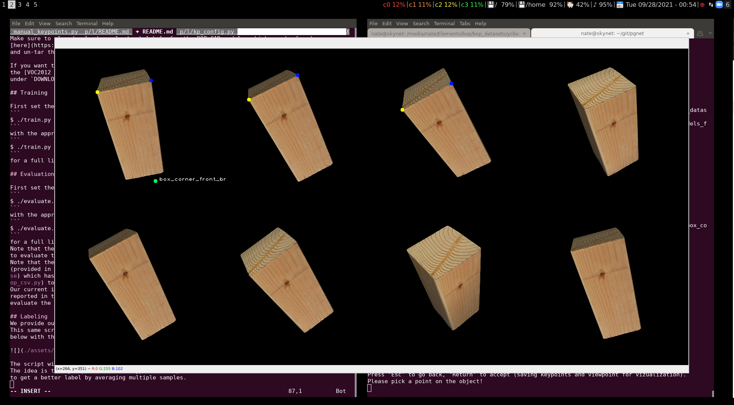
Task: Click the new terminal tab icon
Action: [x=700, y=34]
